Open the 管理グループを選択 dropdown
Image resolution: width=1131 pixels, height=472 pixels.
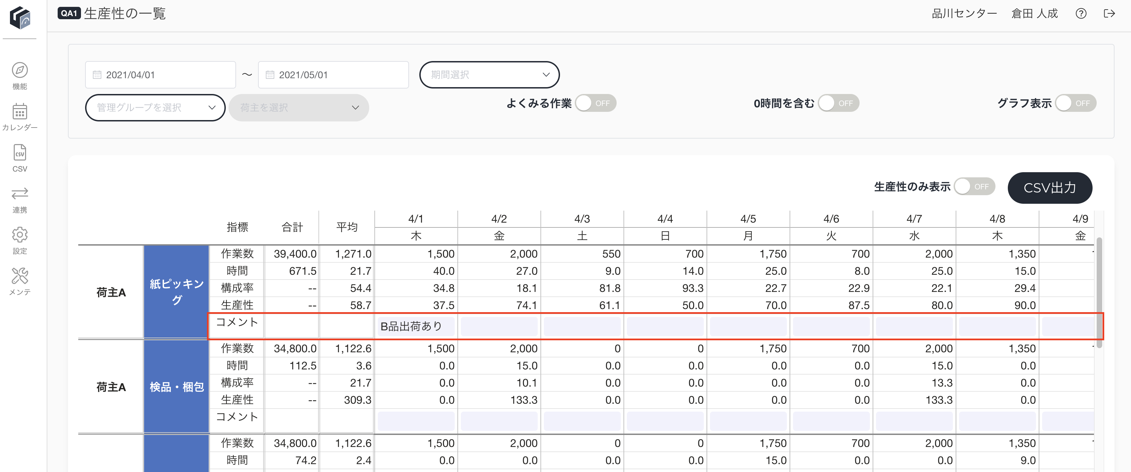coord(155,108)
